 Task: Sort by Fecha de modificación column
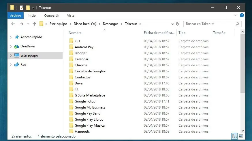point(159,33)
